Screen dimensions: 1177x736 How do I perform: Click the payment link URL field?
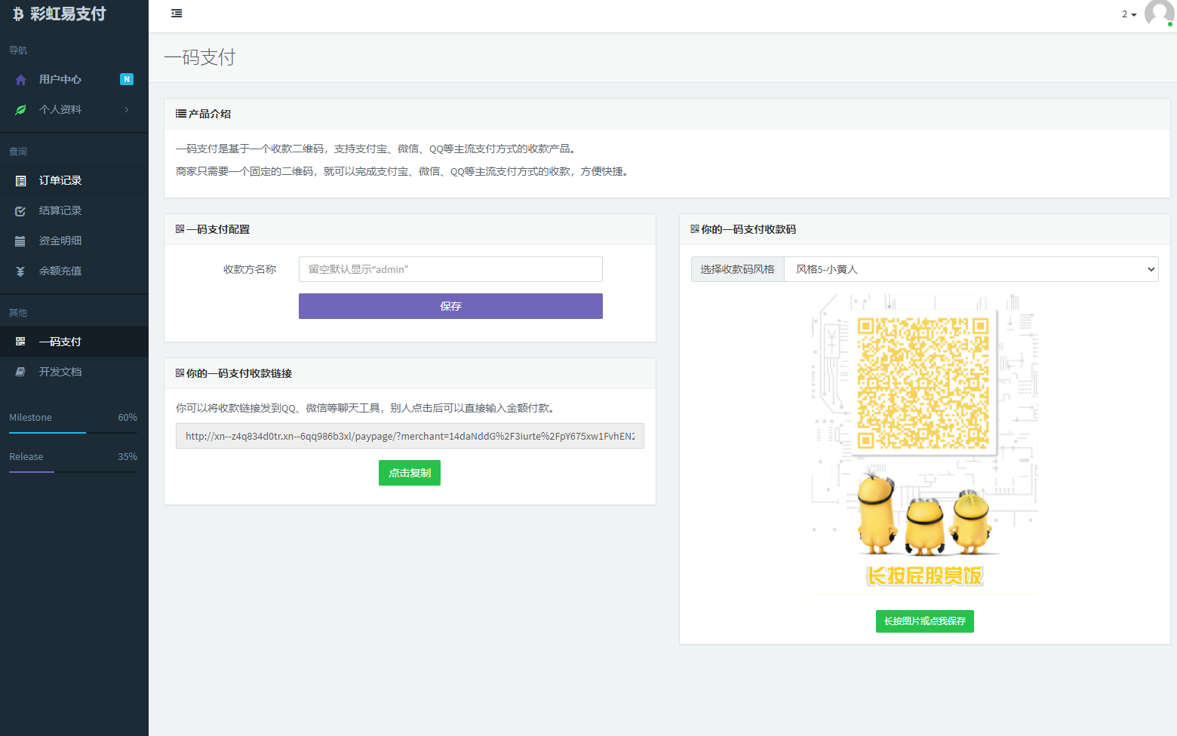[410, 436]
